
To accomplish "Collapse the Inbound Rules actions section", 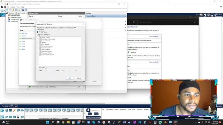I will (x=125, y=16).
